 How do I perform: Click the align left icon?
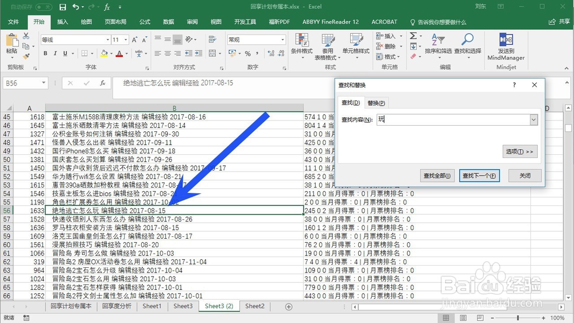tap(157, 53)
